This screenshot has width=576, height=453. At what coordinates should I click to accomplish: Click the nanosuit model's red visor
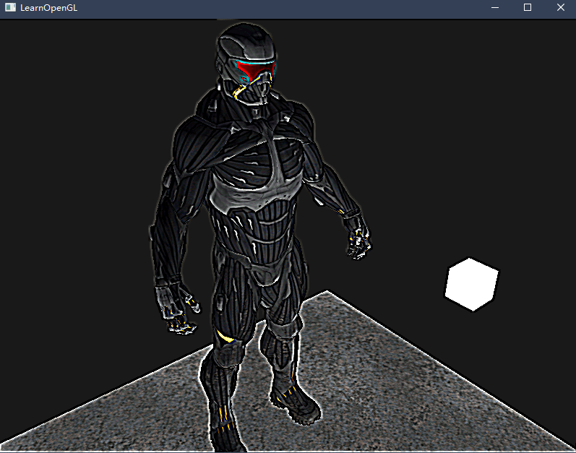click(254, 70)
